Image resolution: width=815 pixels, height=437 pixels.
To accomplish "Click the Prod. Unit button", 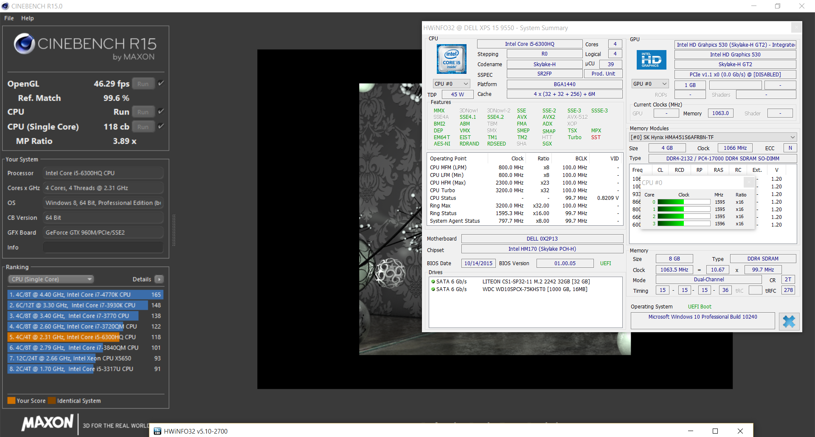I will point(603,74).
